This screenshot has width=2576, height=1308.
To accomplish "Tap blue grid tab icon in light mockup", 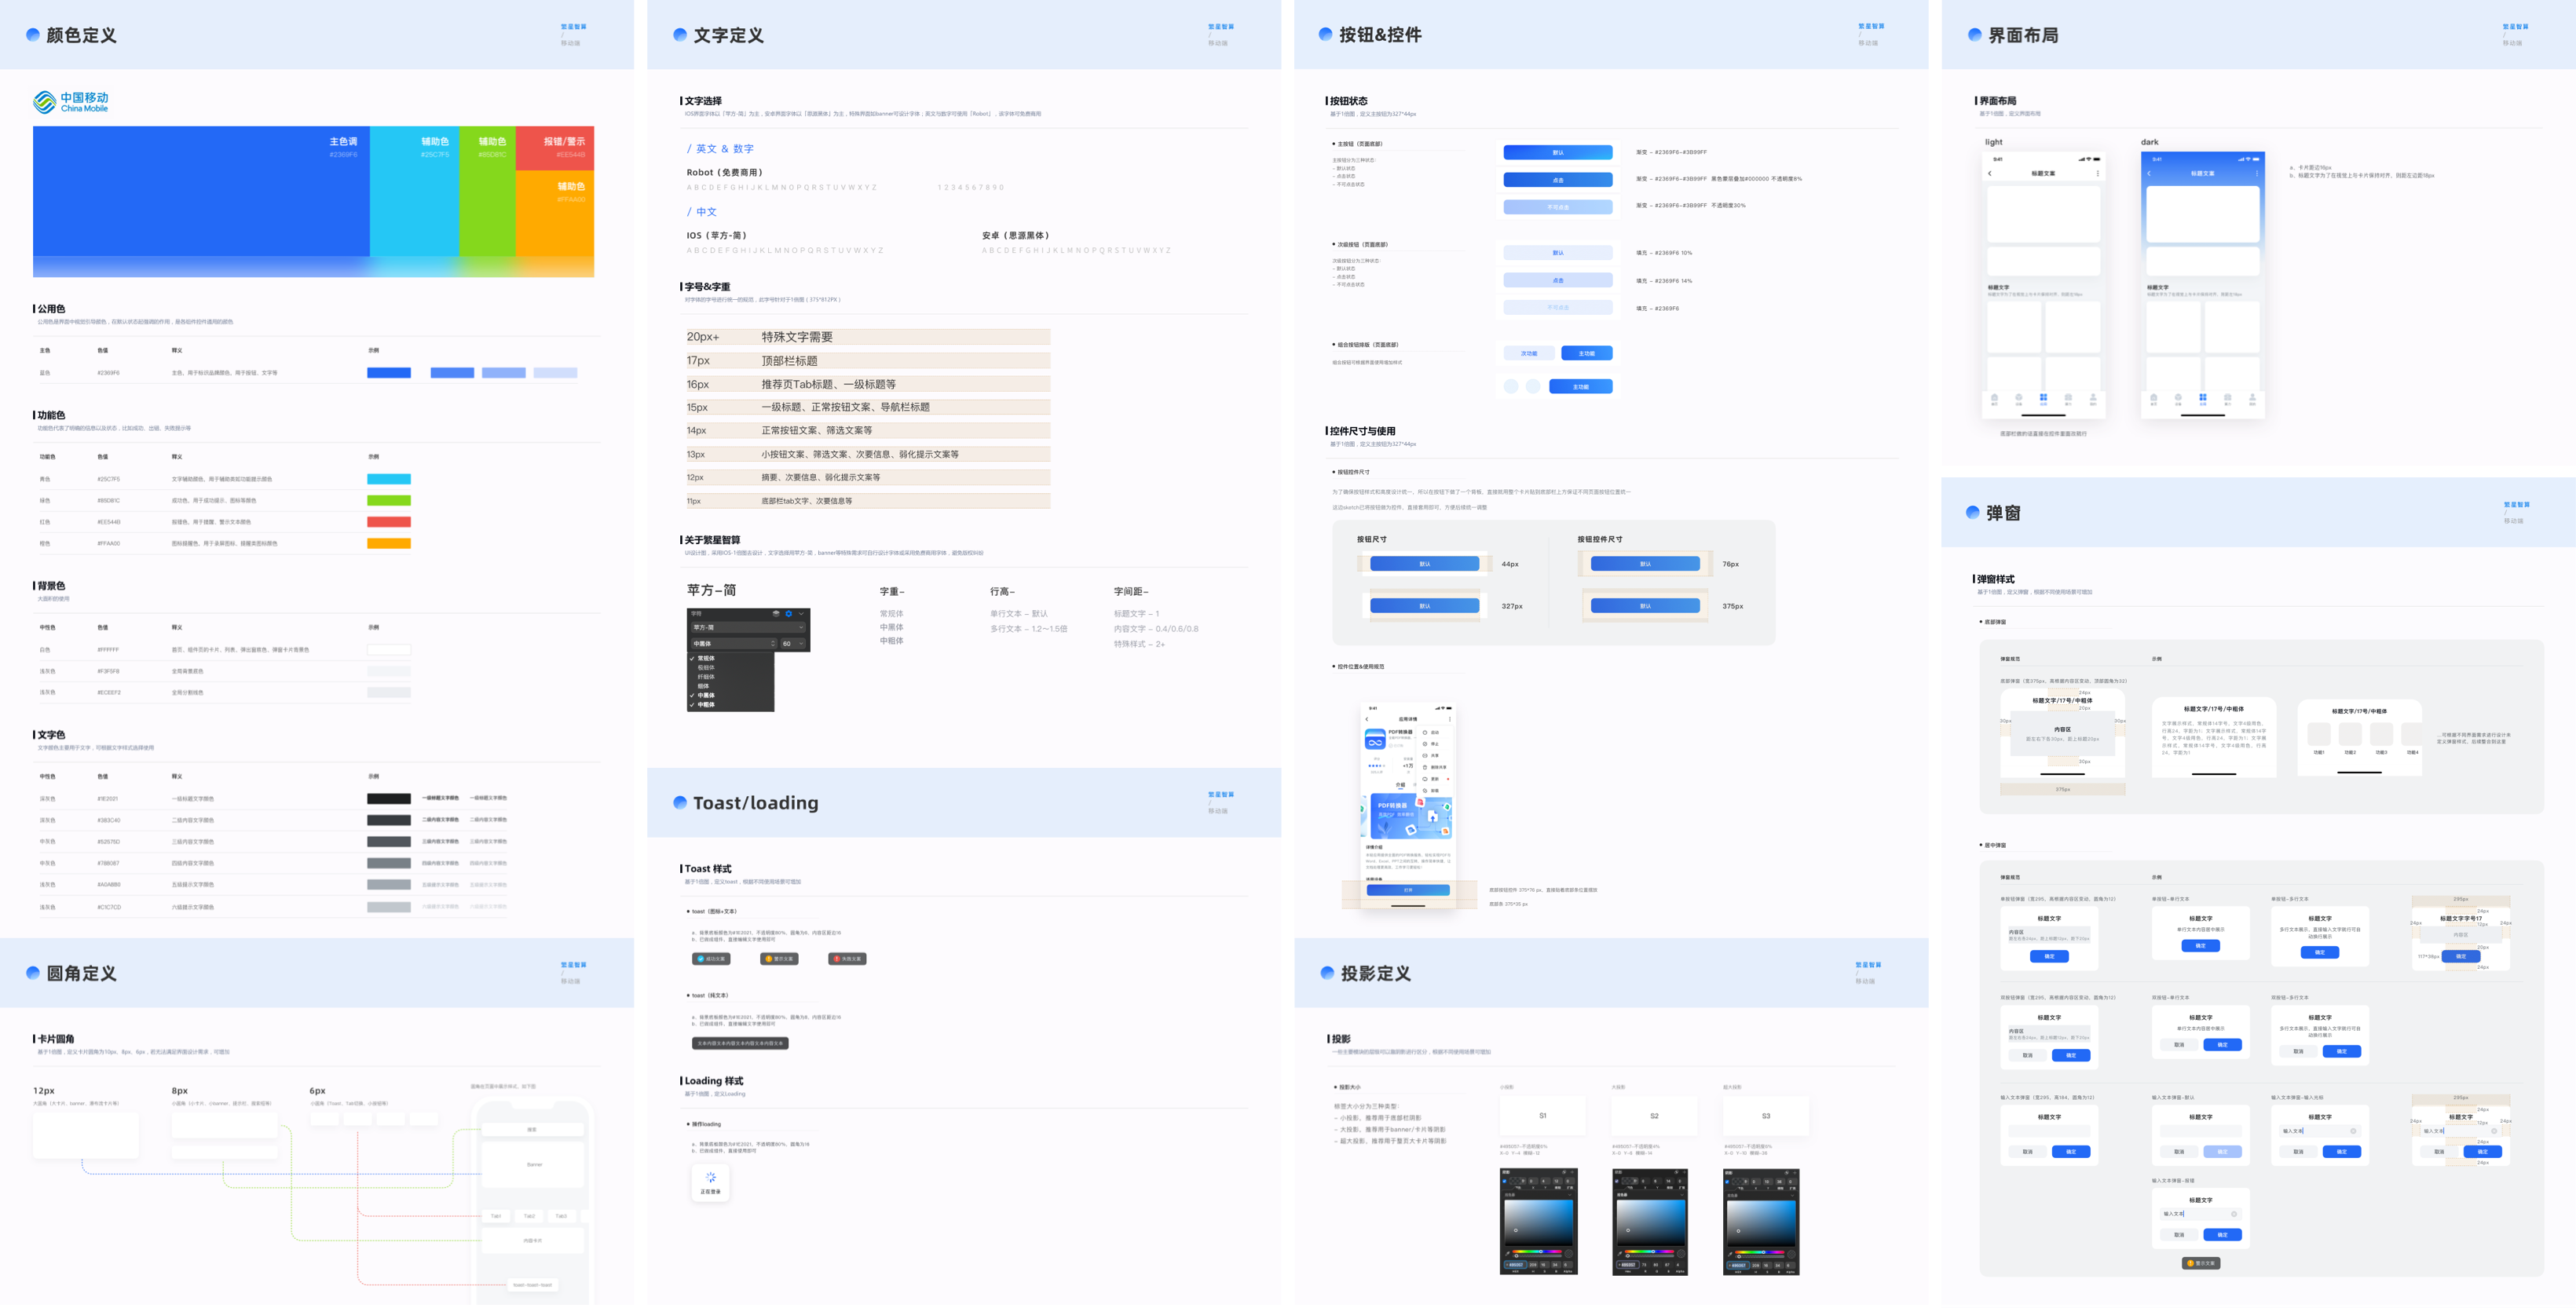I will [x=2044, y=398].
